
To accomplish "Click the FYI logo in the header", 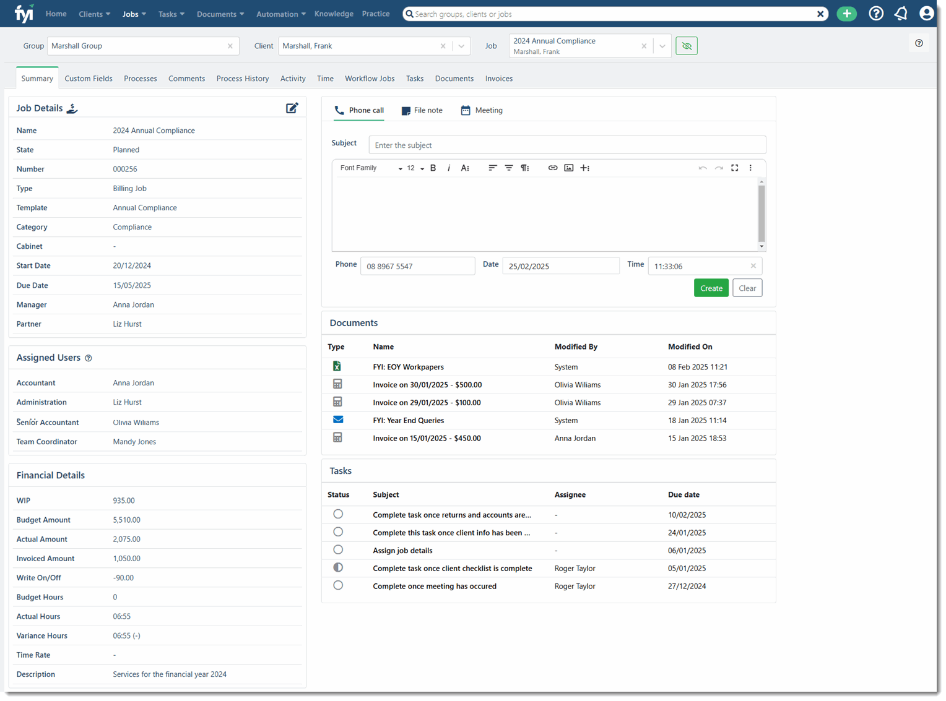I will point(24,13).
